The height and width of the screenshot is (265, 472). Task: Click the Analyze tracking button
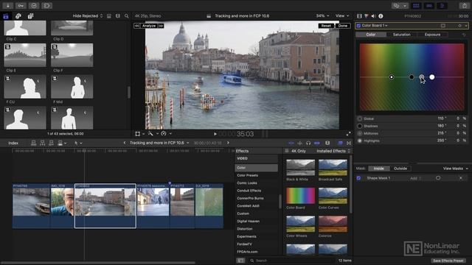[x=149, y=26]
